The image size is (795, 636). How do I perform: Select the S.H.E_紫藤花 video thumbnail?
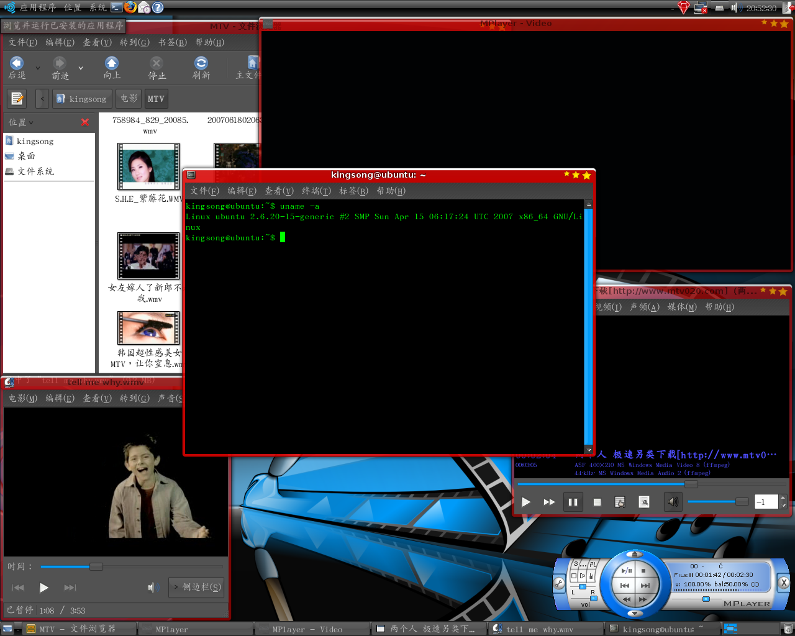coord(149,166)
